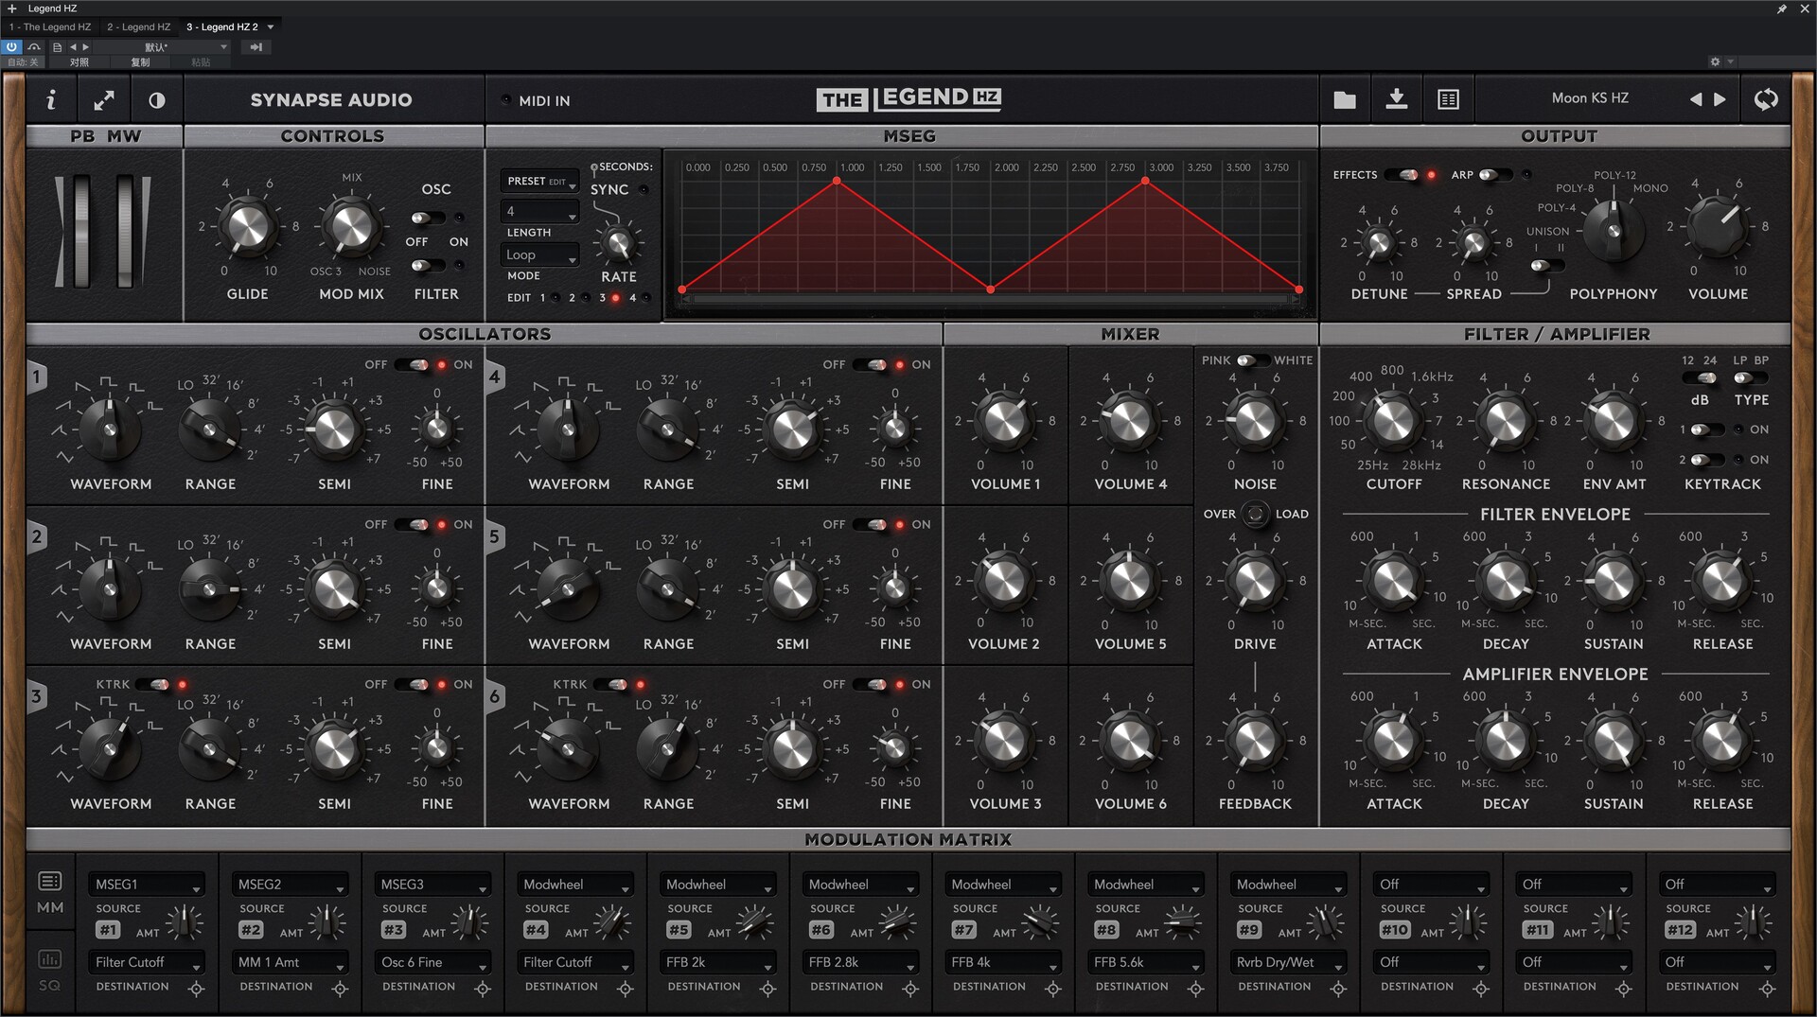Open the patch list icon
Viewport: 1817px width, 1017px height.
coord(1448,99)
